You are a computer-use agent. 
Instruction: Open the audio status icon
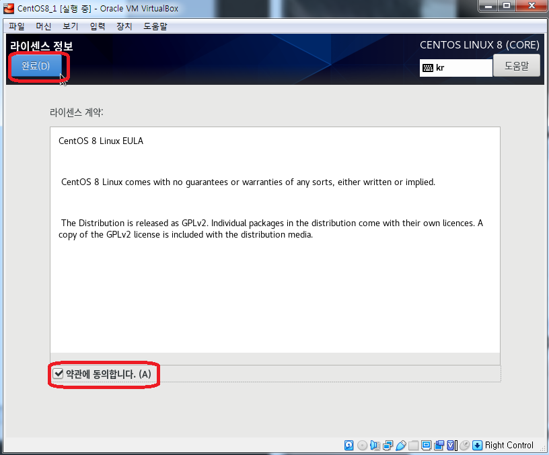point(375,445)
